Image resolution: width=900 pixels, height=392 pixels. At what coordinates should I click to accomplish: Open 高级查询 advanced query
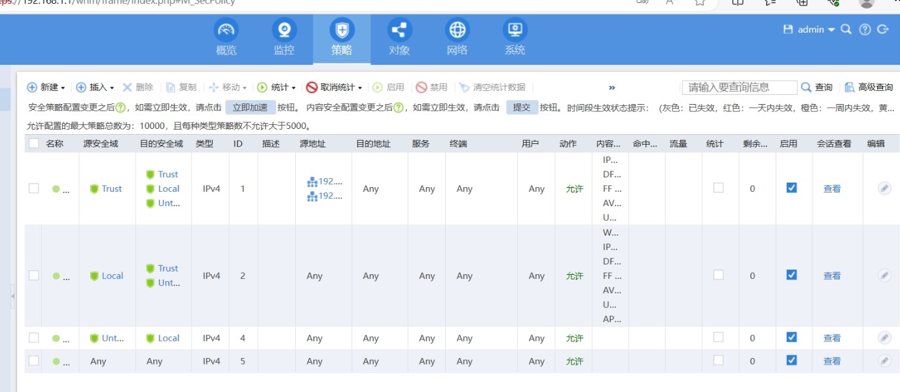pyautogui.click(x=869, y=87)
